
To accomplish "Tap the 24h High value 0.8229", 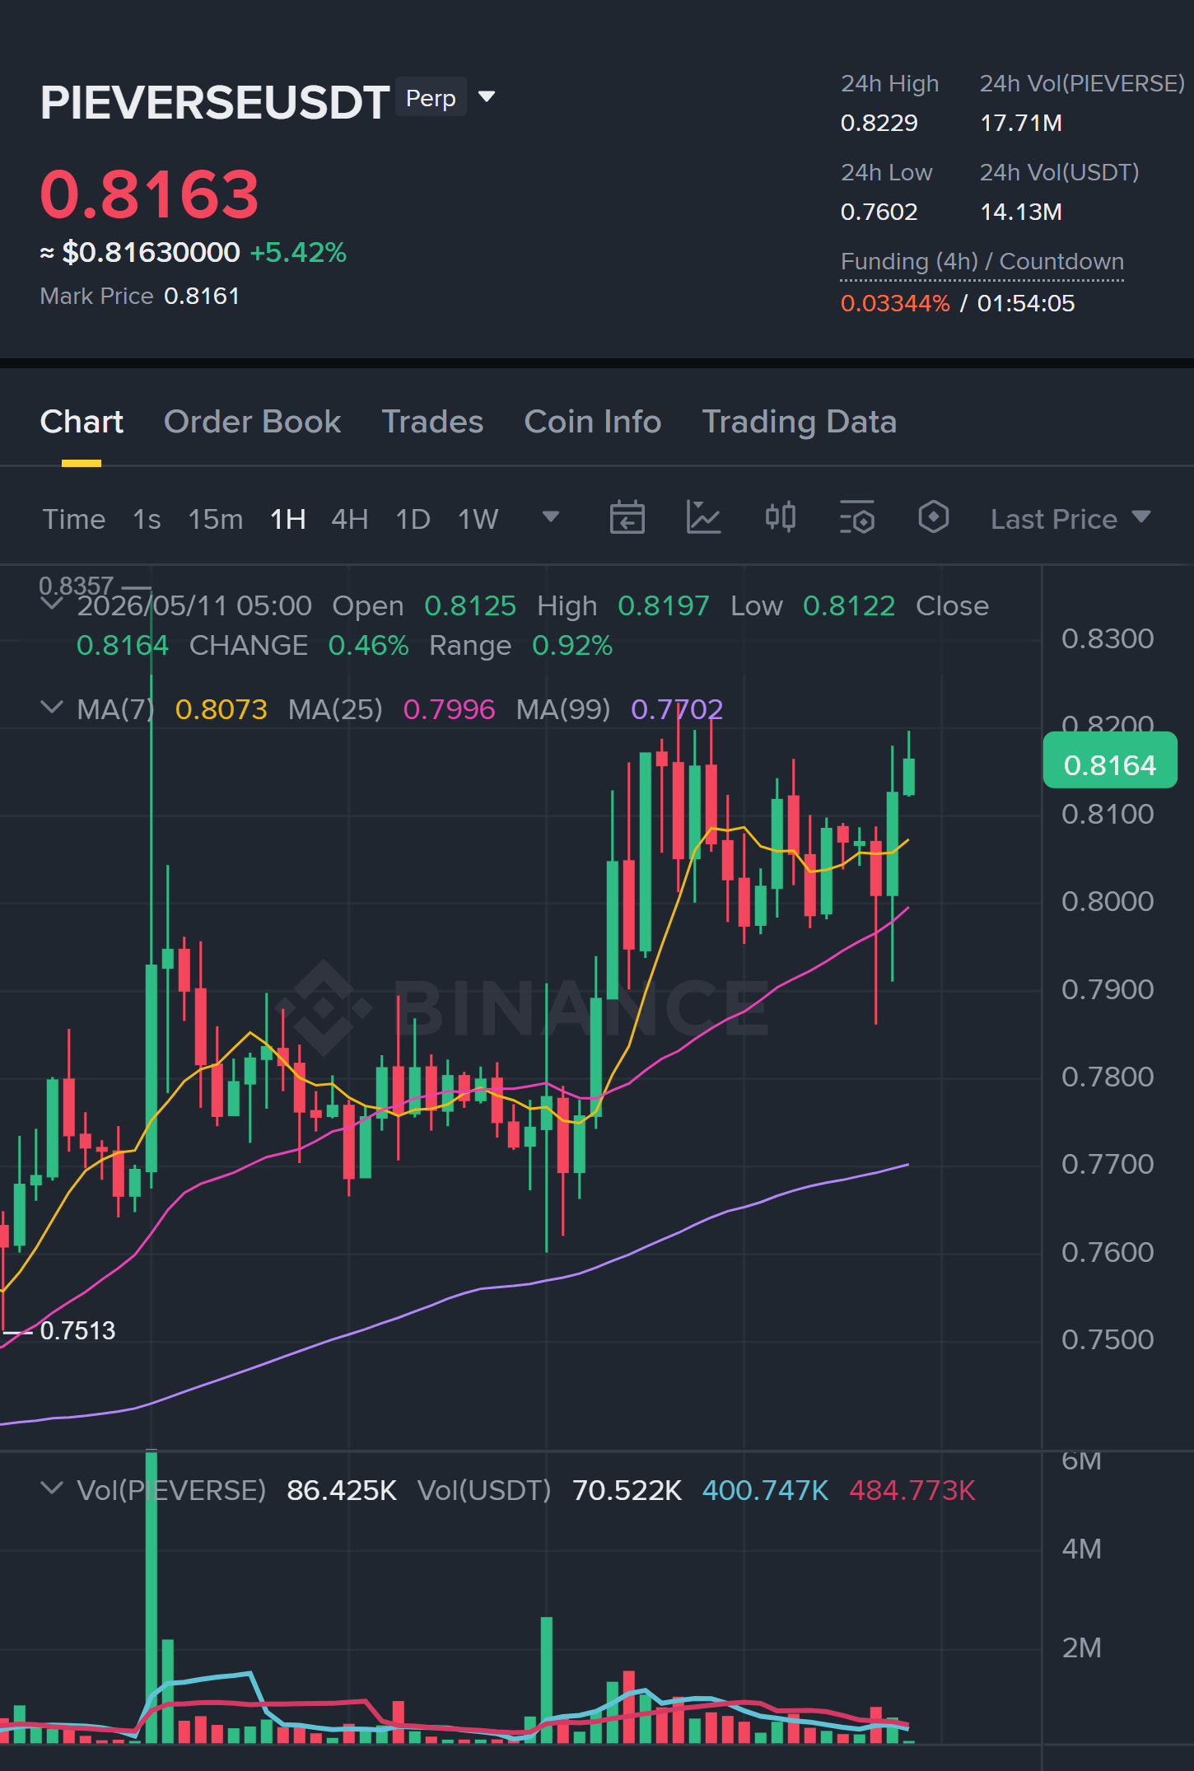I will [x=879, y=124].
